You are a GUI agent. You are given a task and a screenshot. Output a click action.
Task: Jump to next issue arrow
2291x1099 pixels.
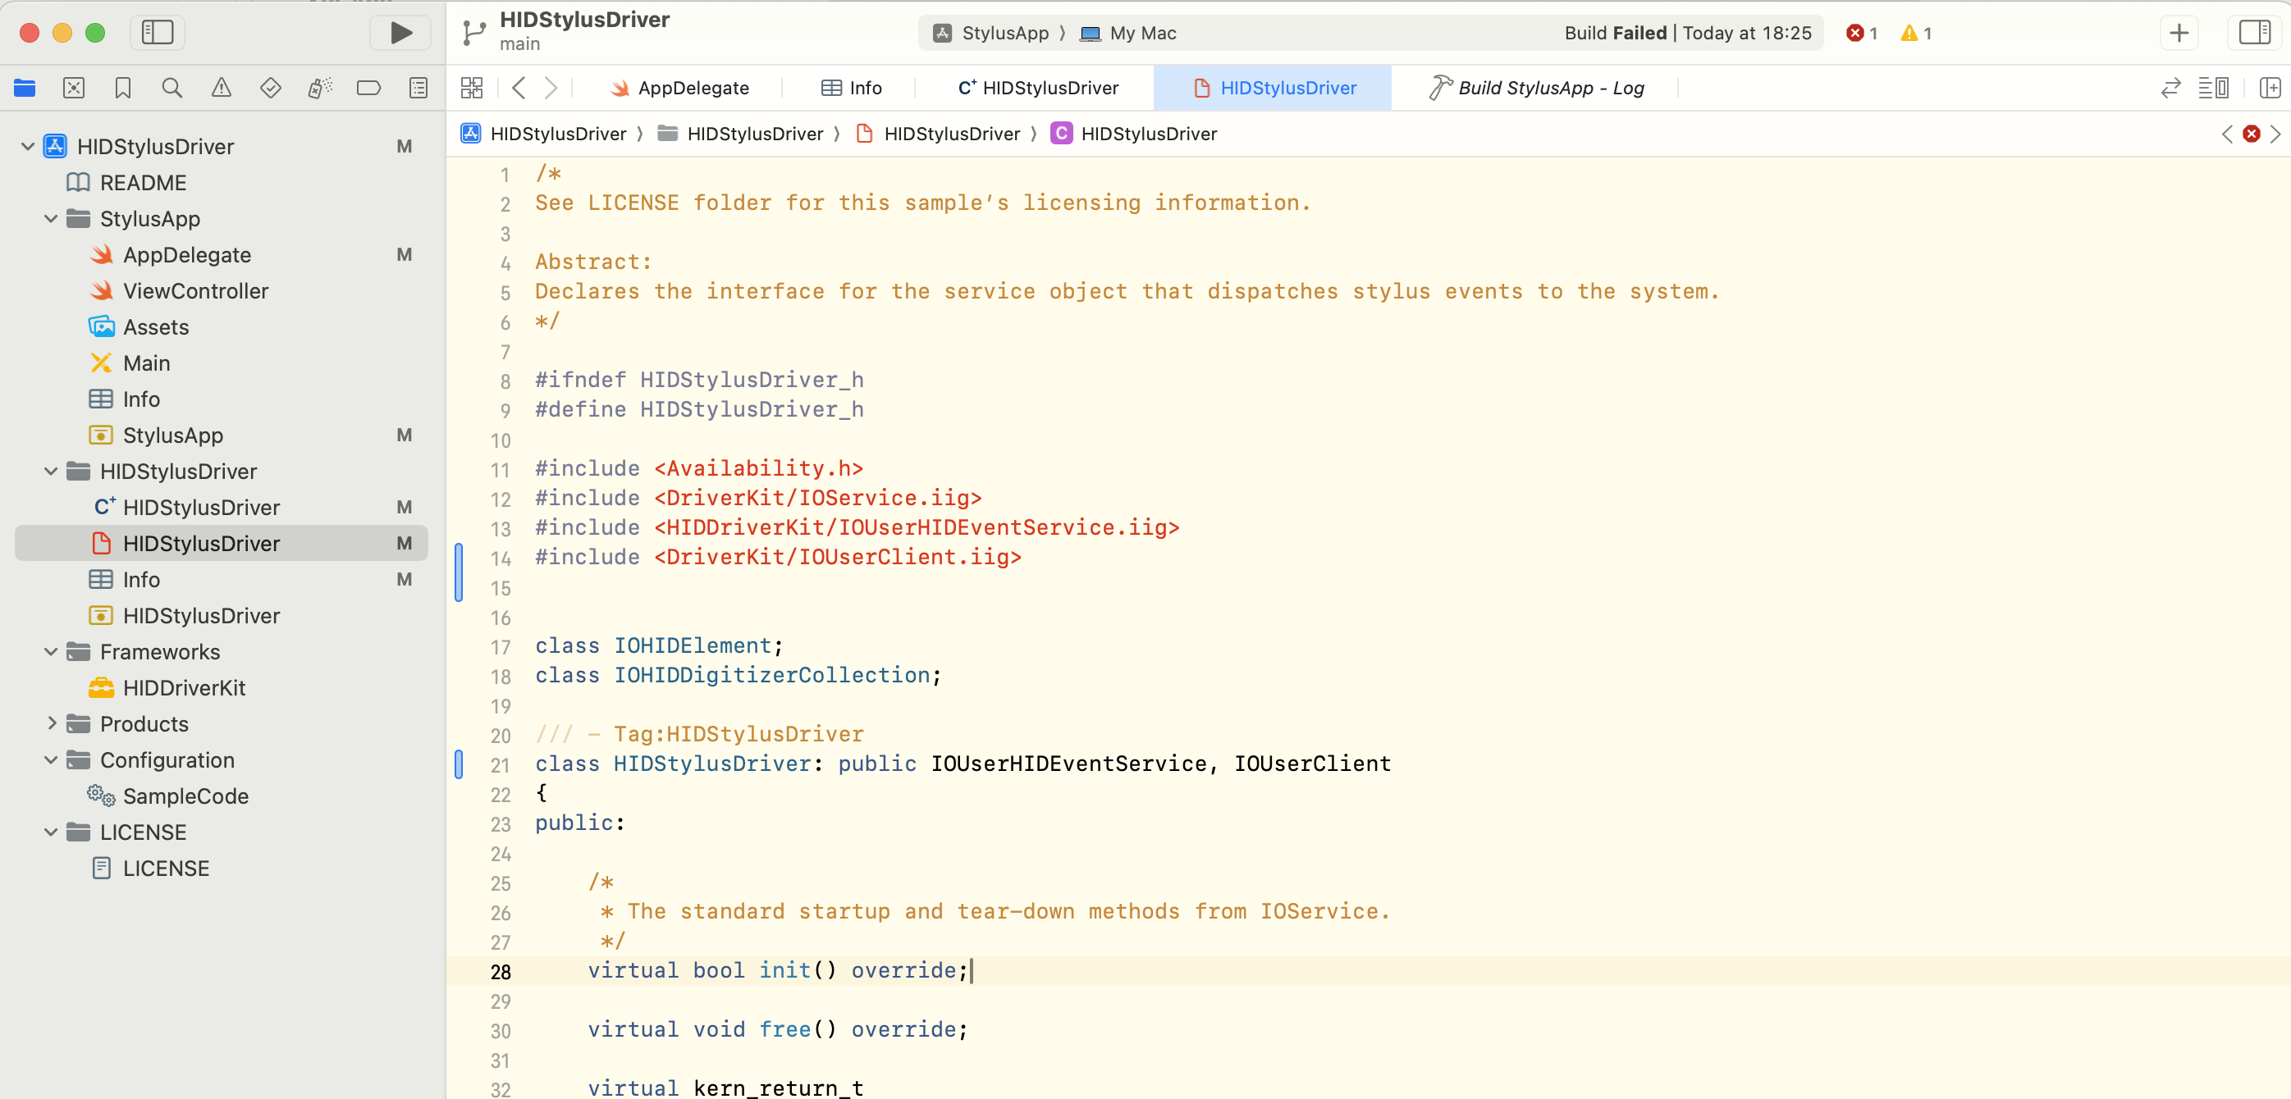(2276, 135)
